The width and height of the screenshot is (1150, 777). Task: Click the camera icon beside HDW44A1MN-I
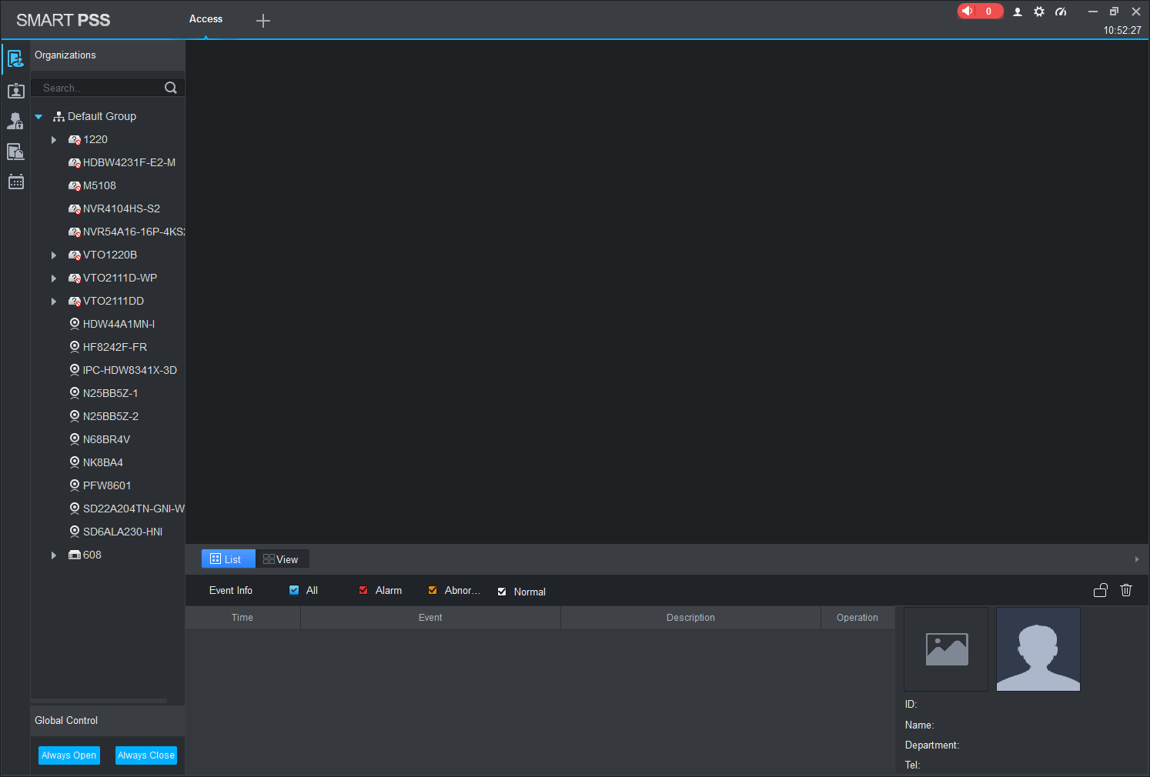coord(75,324)
